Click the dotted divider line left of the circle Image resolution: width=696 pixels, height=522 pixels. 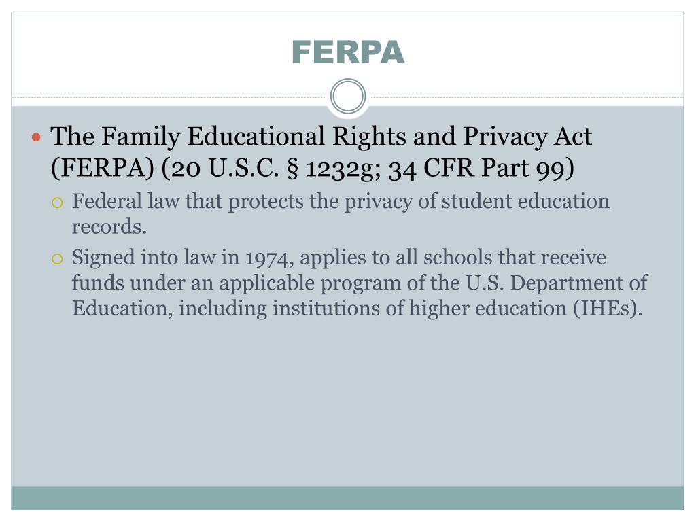pyautogui.click(x=169, y=97)
